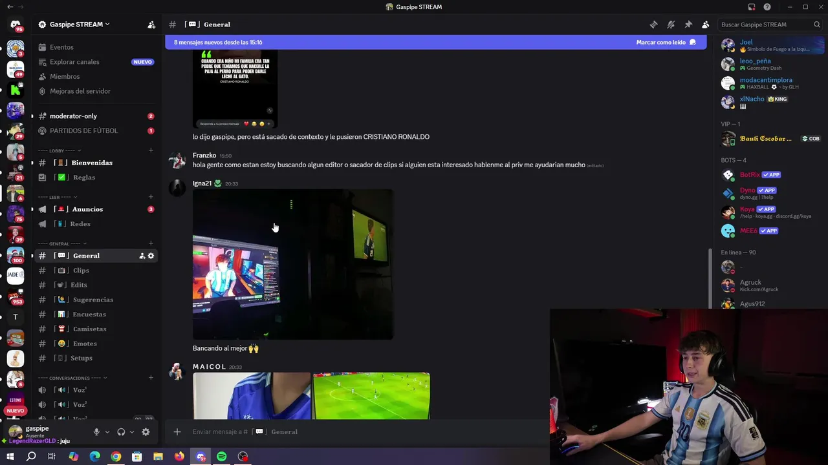Open the Dyno bot profile
This screenshot has height=465, width=828.
point(770,193)
